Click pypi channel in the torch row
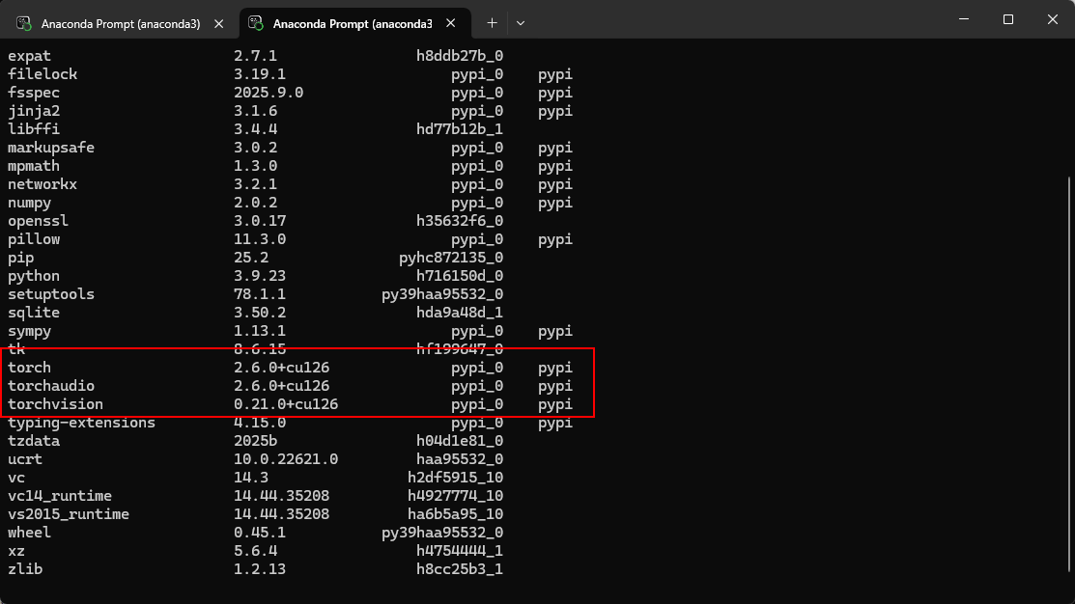1075x604 pixels. click(555, 369)
